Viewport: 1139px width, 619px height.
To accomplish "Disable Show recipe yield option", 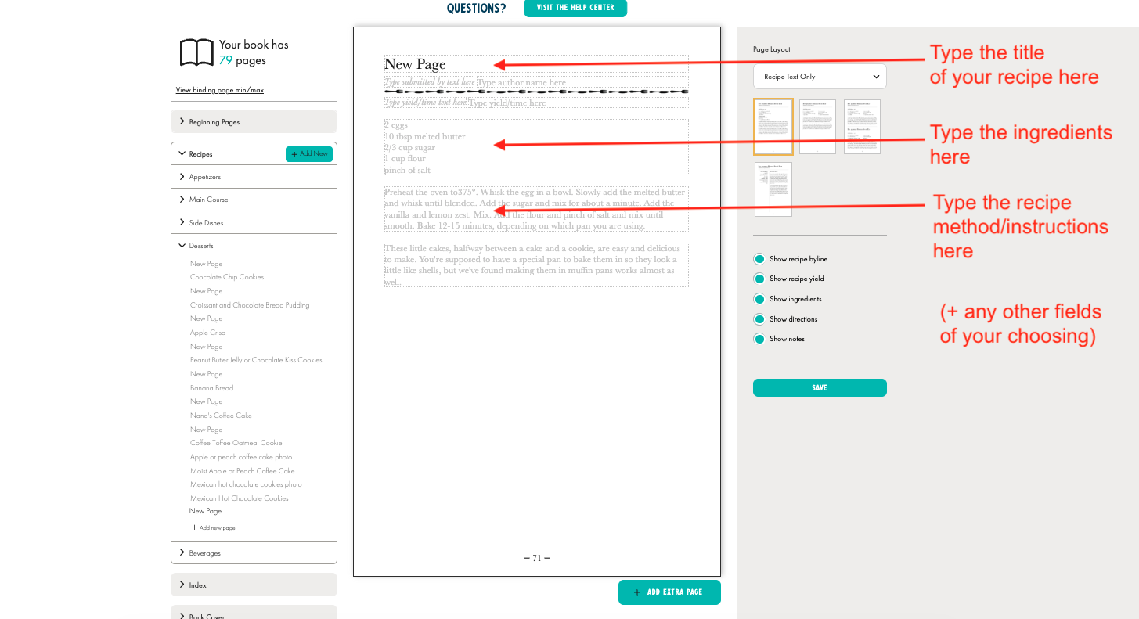I will click(x=759, y=279).
